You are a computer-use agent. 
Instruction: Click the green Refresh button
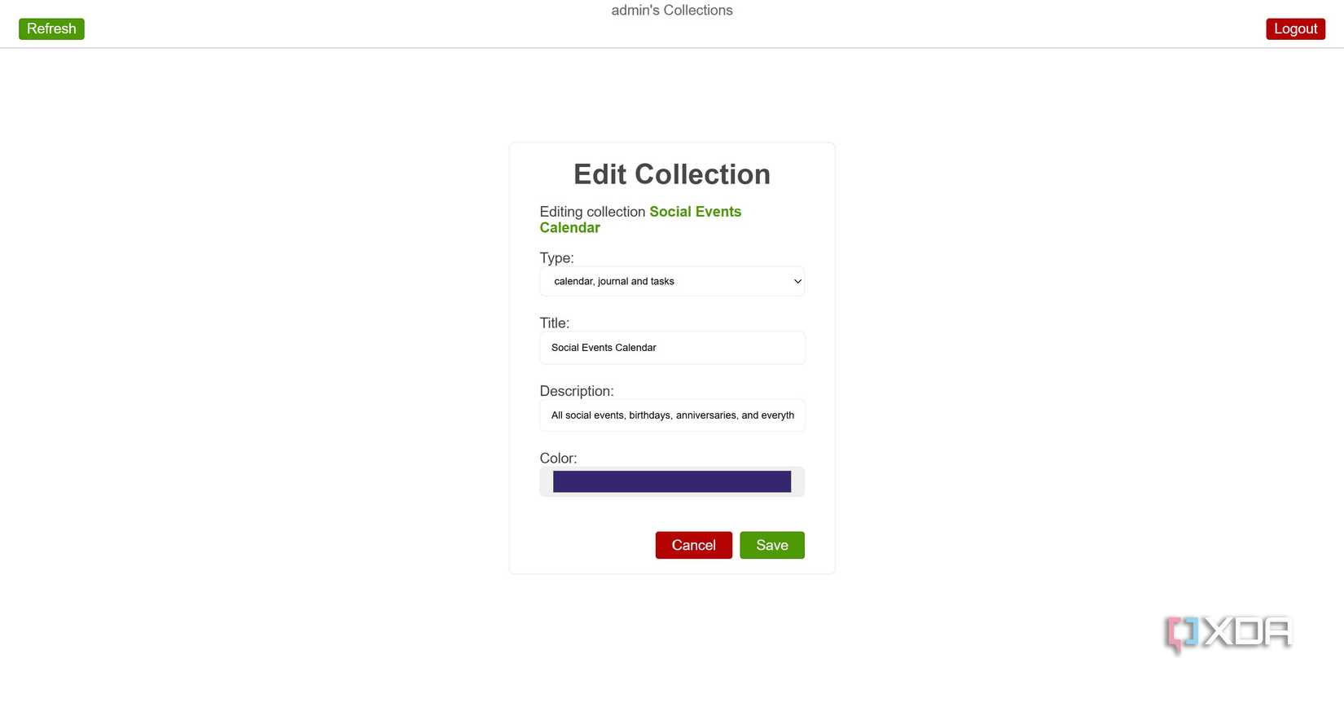(x=51, y=29)
